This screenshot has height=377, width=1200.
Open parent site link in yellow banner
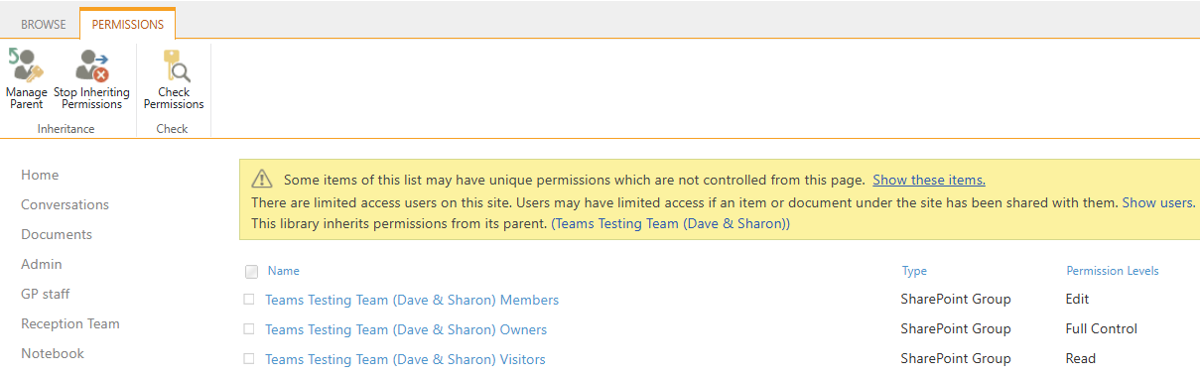pyautogui.click(x=671, y=224)
